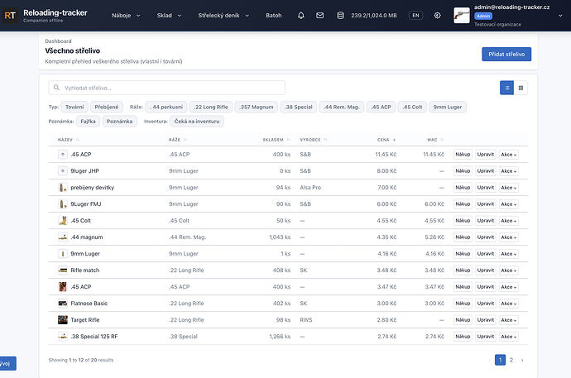
Task: Toggle the .44 Rem. Mag. caliber filter
Action: [342, 107]
